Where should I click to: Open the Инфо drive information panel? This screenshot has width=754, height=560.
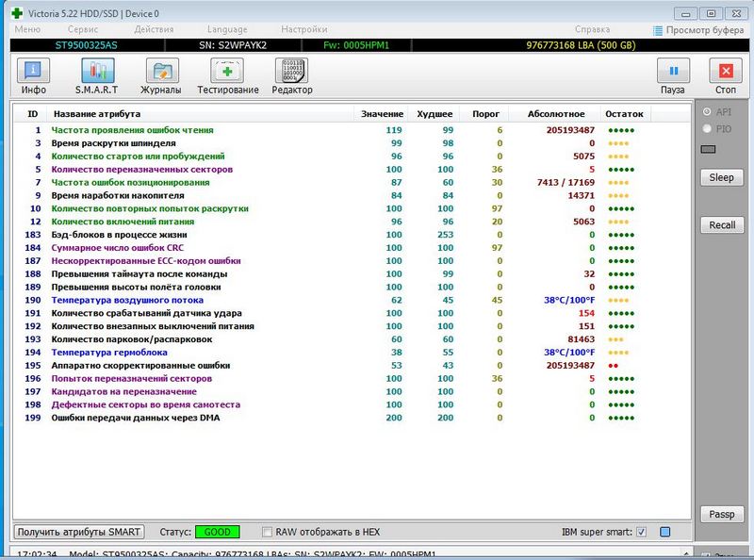tap(33, 76)
